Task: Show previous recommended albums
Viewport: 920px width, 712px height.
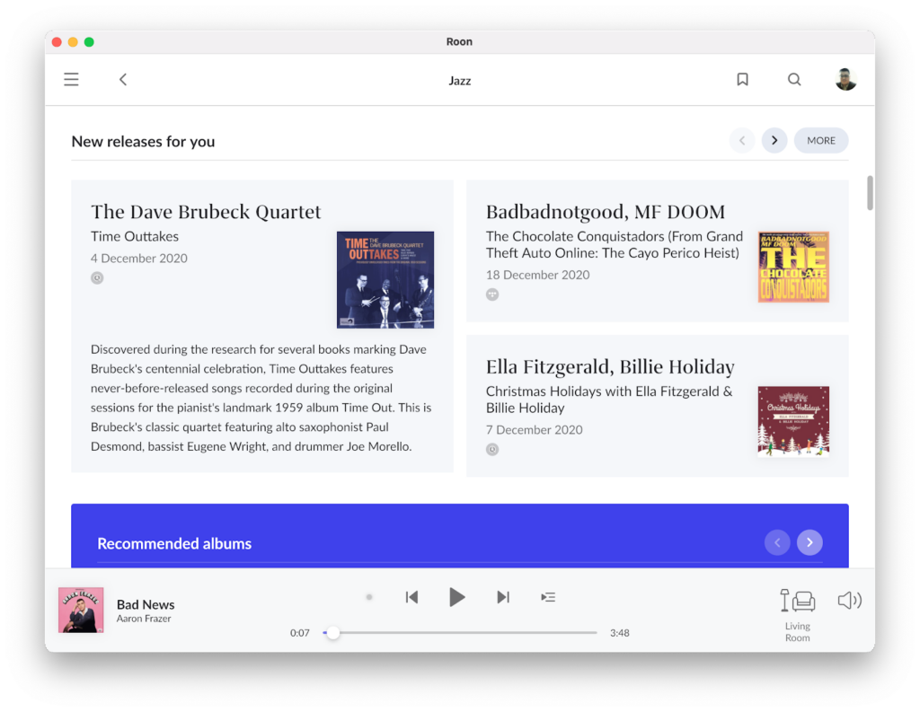Action: pyautogui.click(x=777, y=542)
